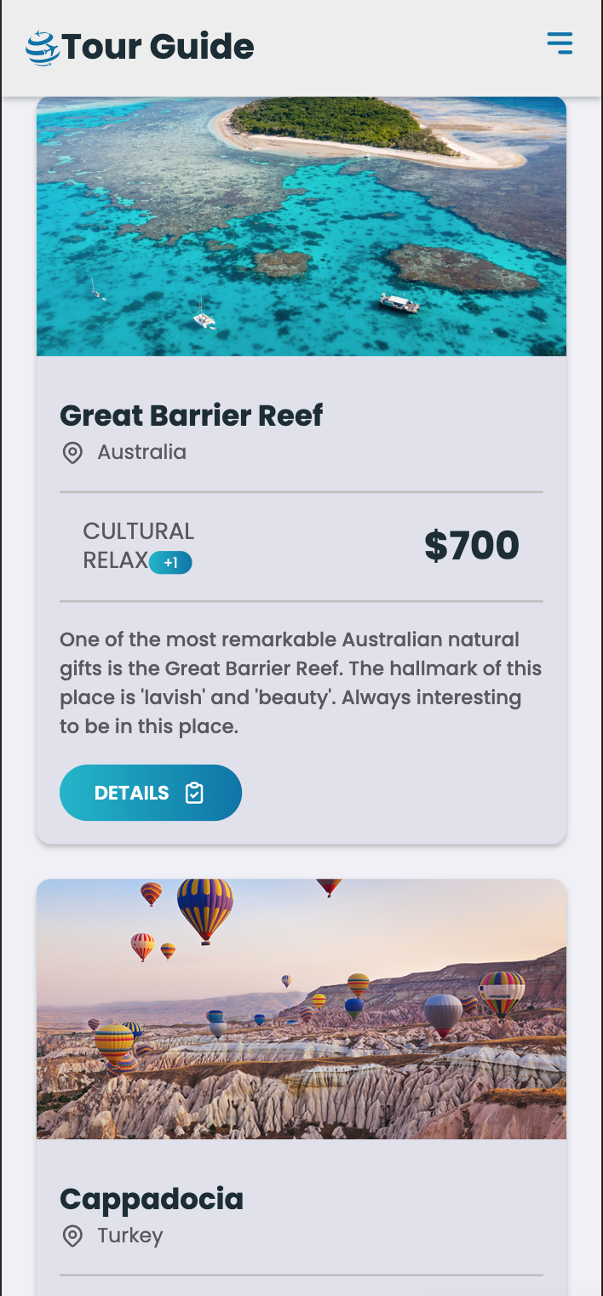Image resolution: width=603 pixels, height=1296 pixels.
Task: Click the Cappadocia destination title link
Action: (152, 1198)
